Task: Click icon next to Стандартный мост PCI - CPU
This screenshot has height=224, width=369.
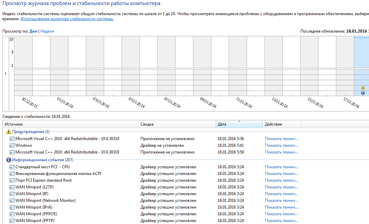Action: pyautogui.click(x=12, y=167)
